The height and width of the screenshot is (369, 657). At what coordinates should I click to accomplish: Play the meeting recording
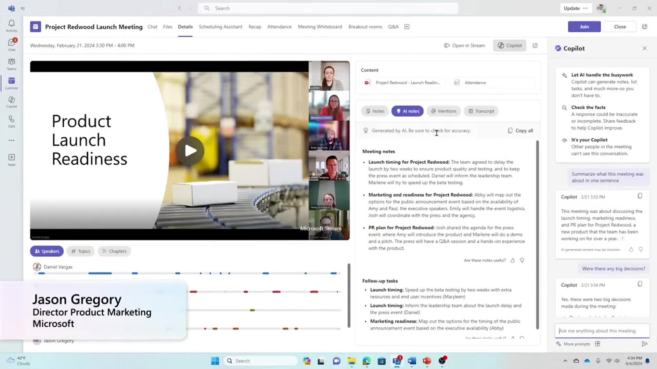190,151
